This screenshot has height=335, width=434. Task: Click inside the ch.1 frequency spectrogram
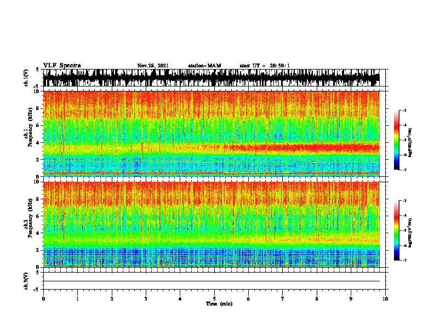point(211,134)
